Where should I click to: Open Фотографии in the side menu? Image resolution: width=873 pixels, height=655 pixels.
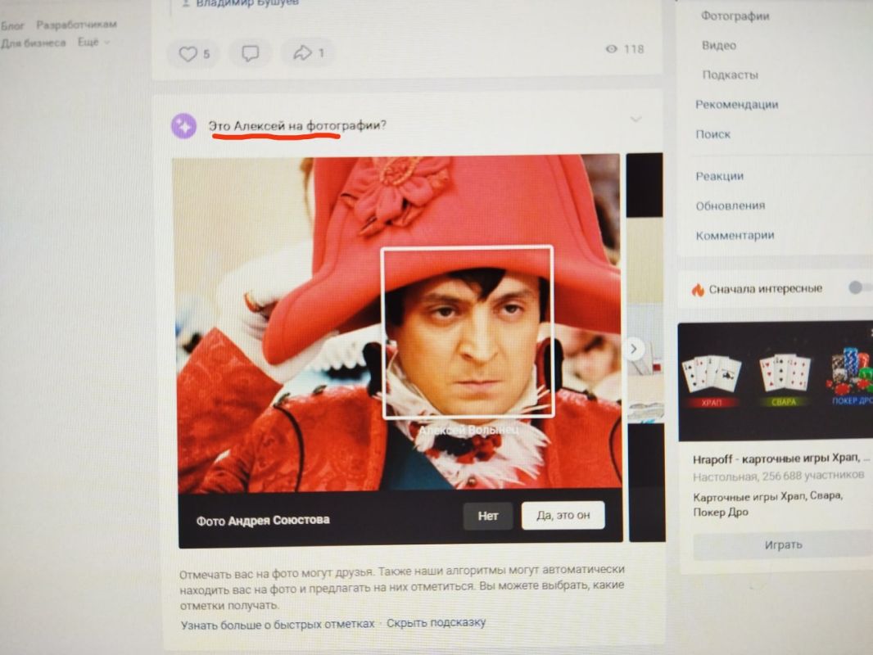(x=735, y=16)
